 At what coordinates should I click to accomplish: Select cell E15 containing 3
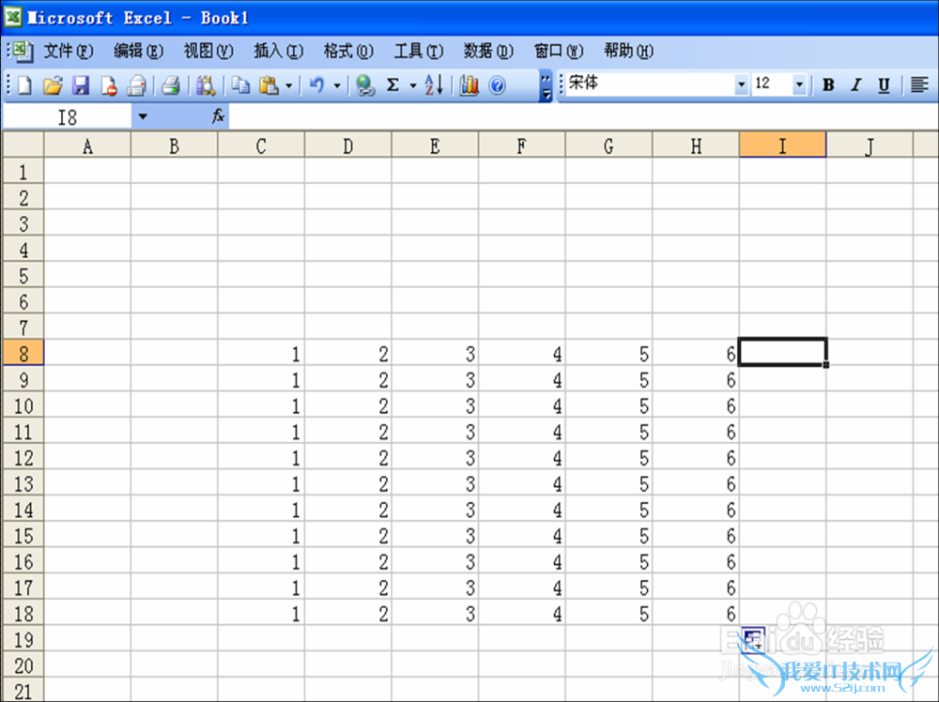[435, 535]
